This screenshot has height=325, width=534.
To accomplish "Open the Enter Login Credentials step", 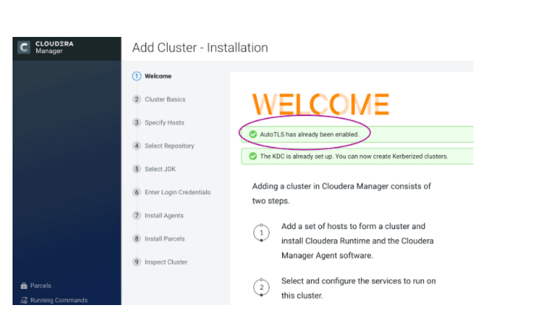I will [177, 192].
